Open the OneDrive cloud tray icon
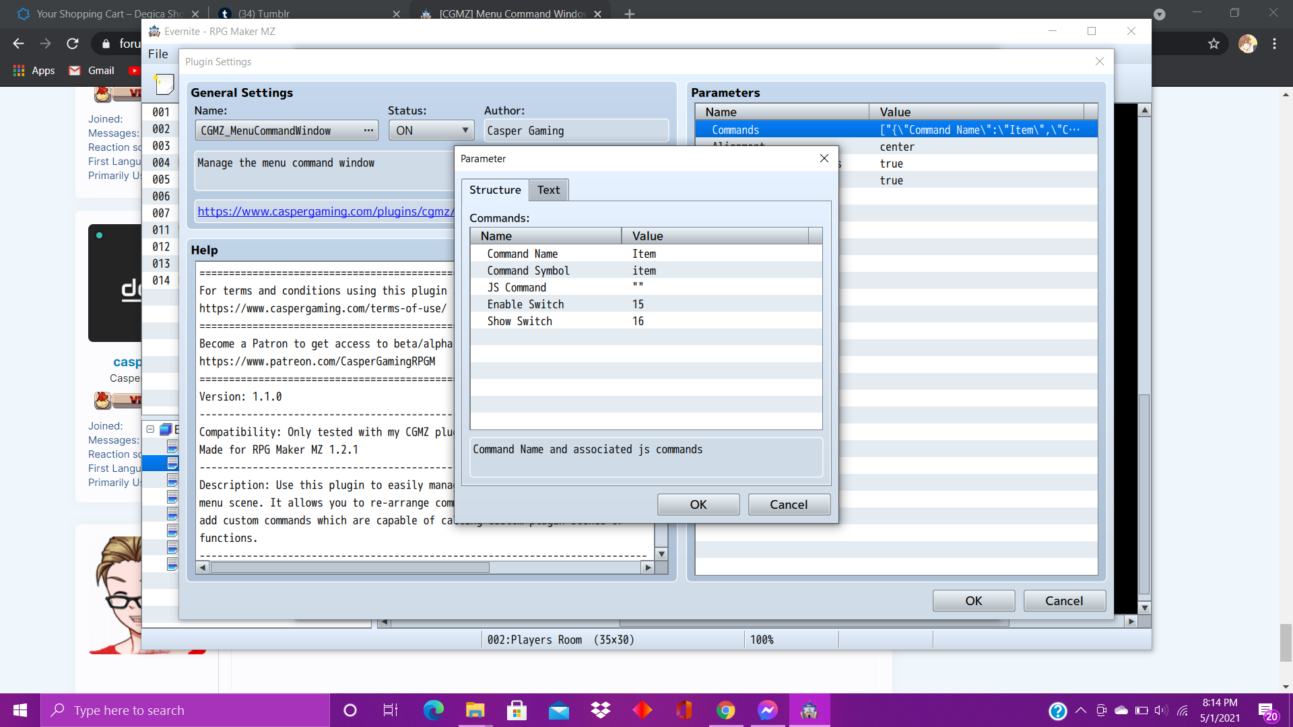The image size is (1293, 727). point(1121,710)
